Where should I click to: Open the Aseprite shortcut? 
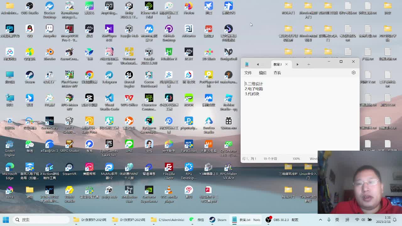(50, 31)
